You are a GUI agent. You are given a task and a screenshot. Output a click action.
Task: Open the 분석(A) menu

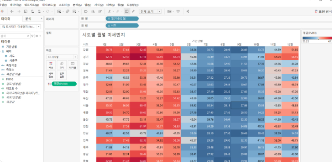(x=77, y=5)
